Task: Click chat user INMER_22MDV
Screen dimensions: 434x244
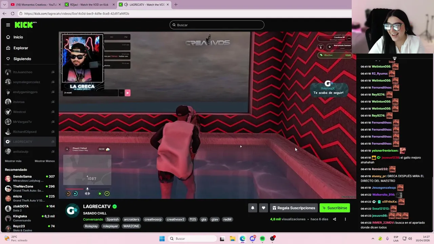Action: coord(383,223)
